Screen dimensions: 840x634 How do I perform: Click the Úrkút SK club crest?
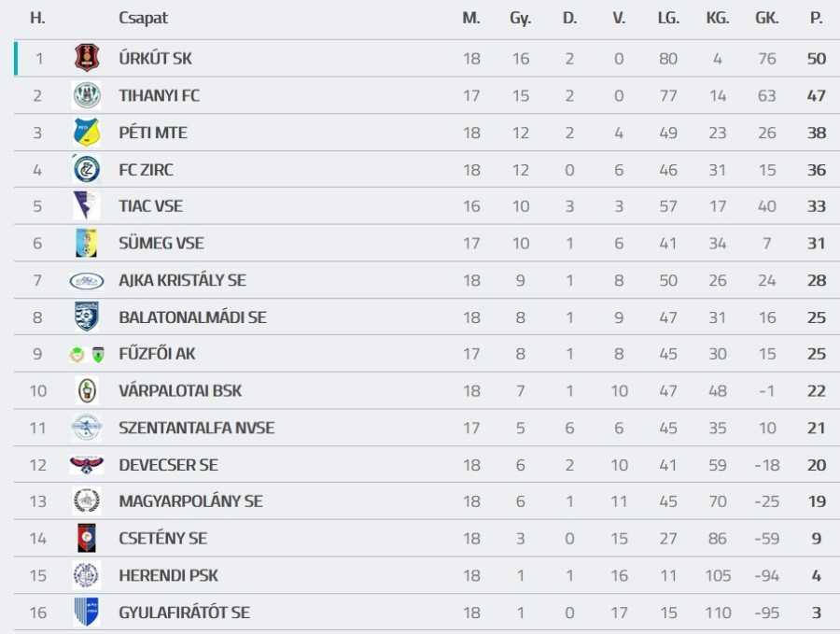click(x=87, y=59)
